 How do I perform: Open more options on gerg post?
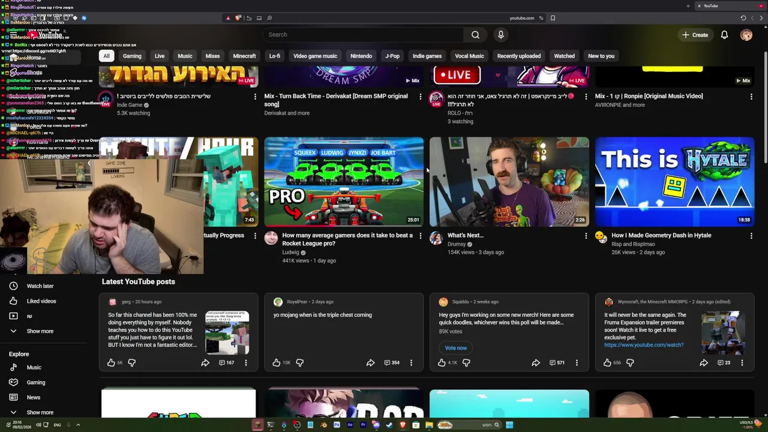click(x=245, y=362)
